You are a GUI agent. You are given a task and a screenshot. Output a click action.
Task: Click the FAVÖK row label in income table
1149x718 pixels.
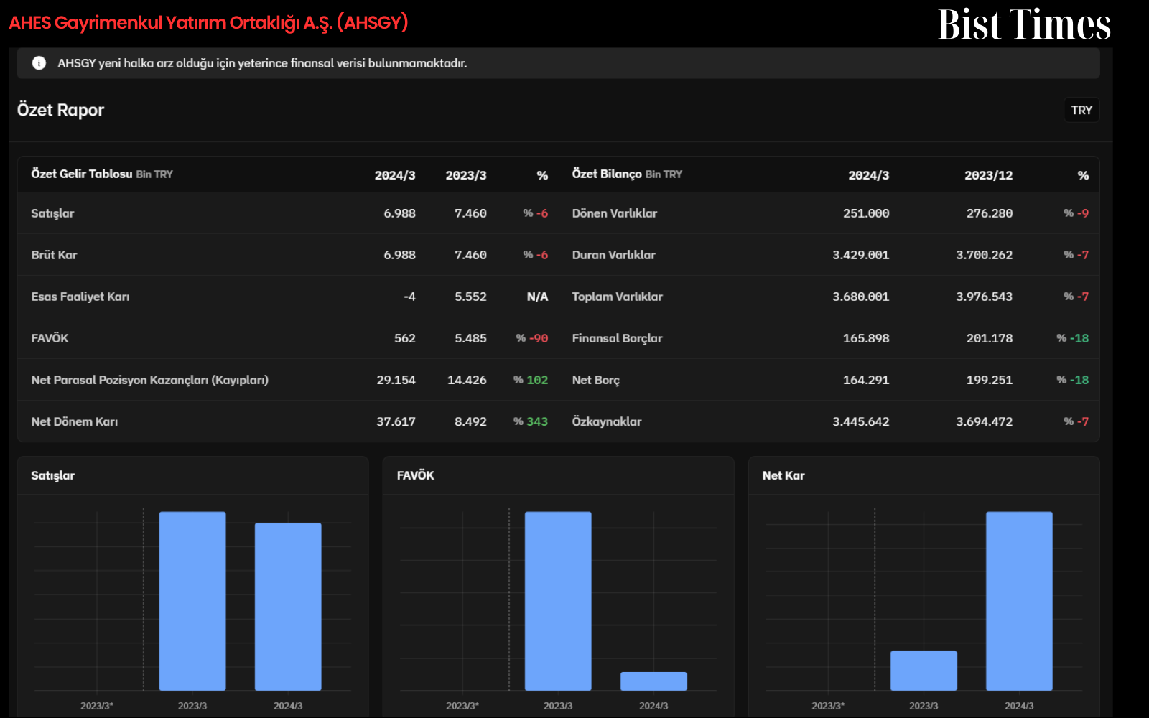[50, 338]
